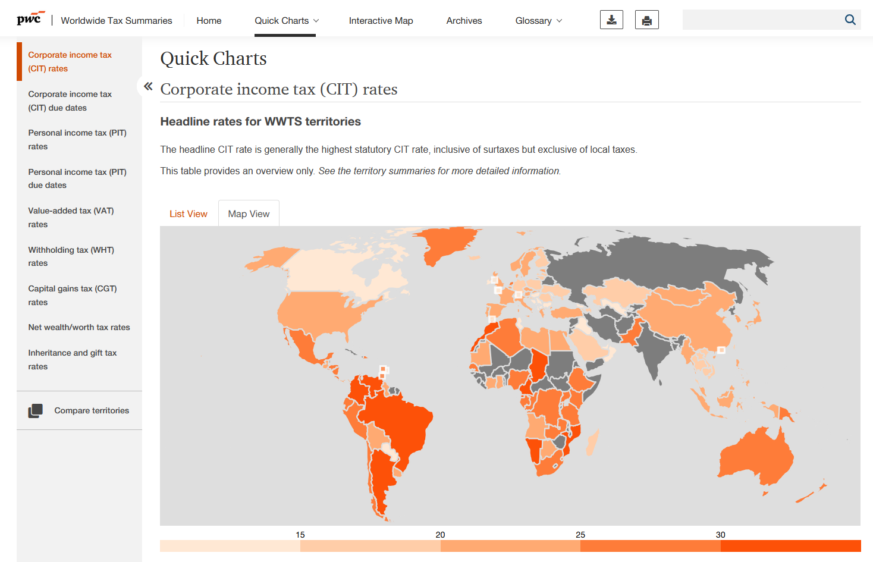The height and width of the screenshot is (562, 873).
Task: Click the italic 'See the territory summaries' sentence
Action: [439, 171]
